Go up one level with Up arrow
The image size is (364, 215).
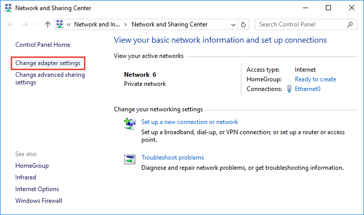tap(48, 24)
